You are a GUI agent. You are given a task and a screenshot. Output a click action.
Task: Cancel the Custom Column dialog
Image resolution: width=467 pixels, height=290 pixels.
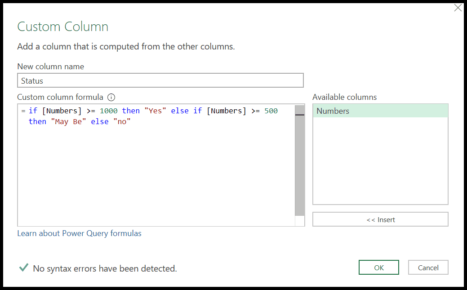(427, 267)
